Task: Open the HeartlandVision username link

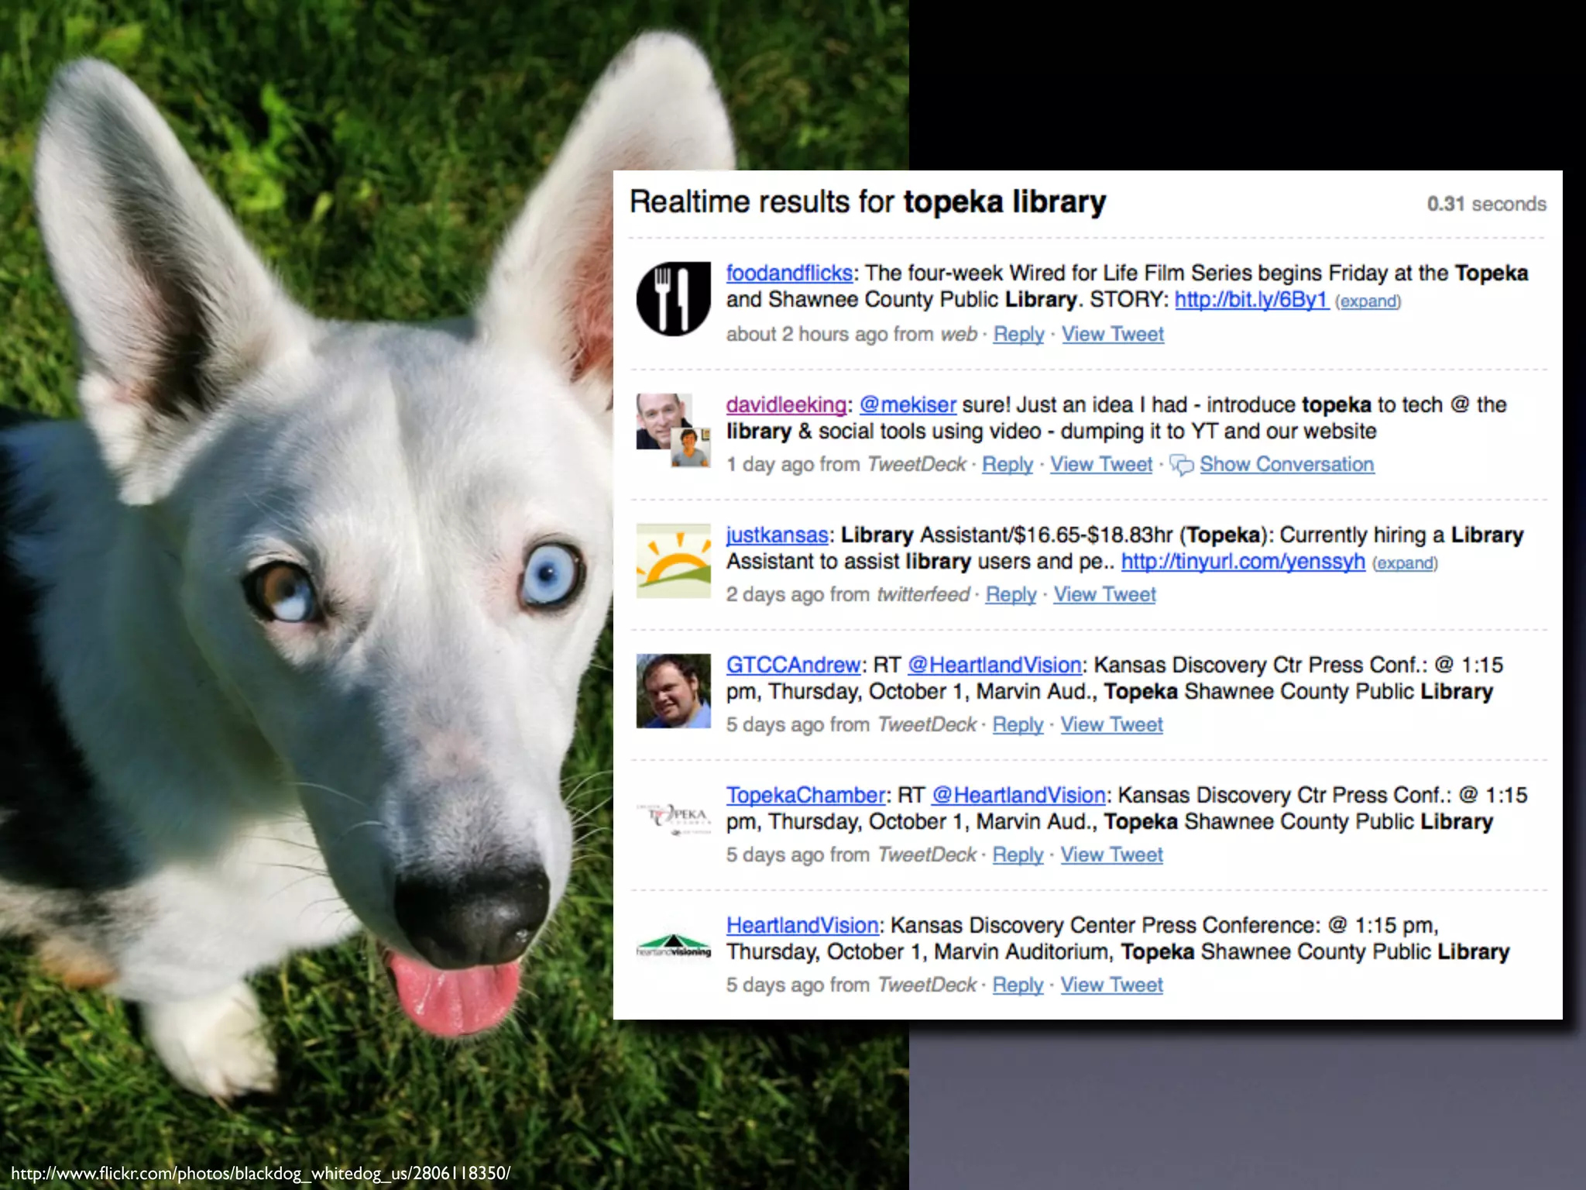Action: (x=802, y=926)
